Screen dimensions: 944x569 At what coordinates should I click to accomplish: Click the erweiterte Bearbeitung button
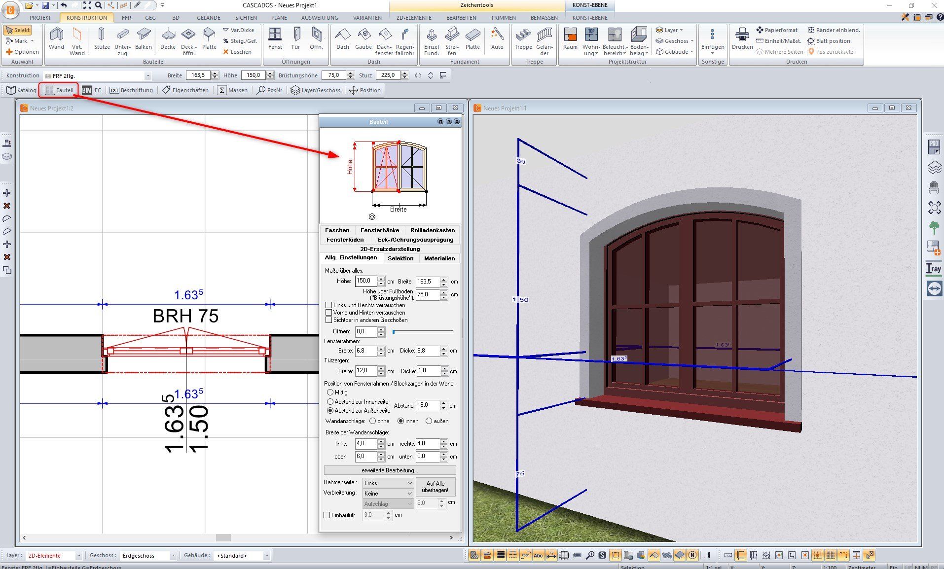click(389, 470)
